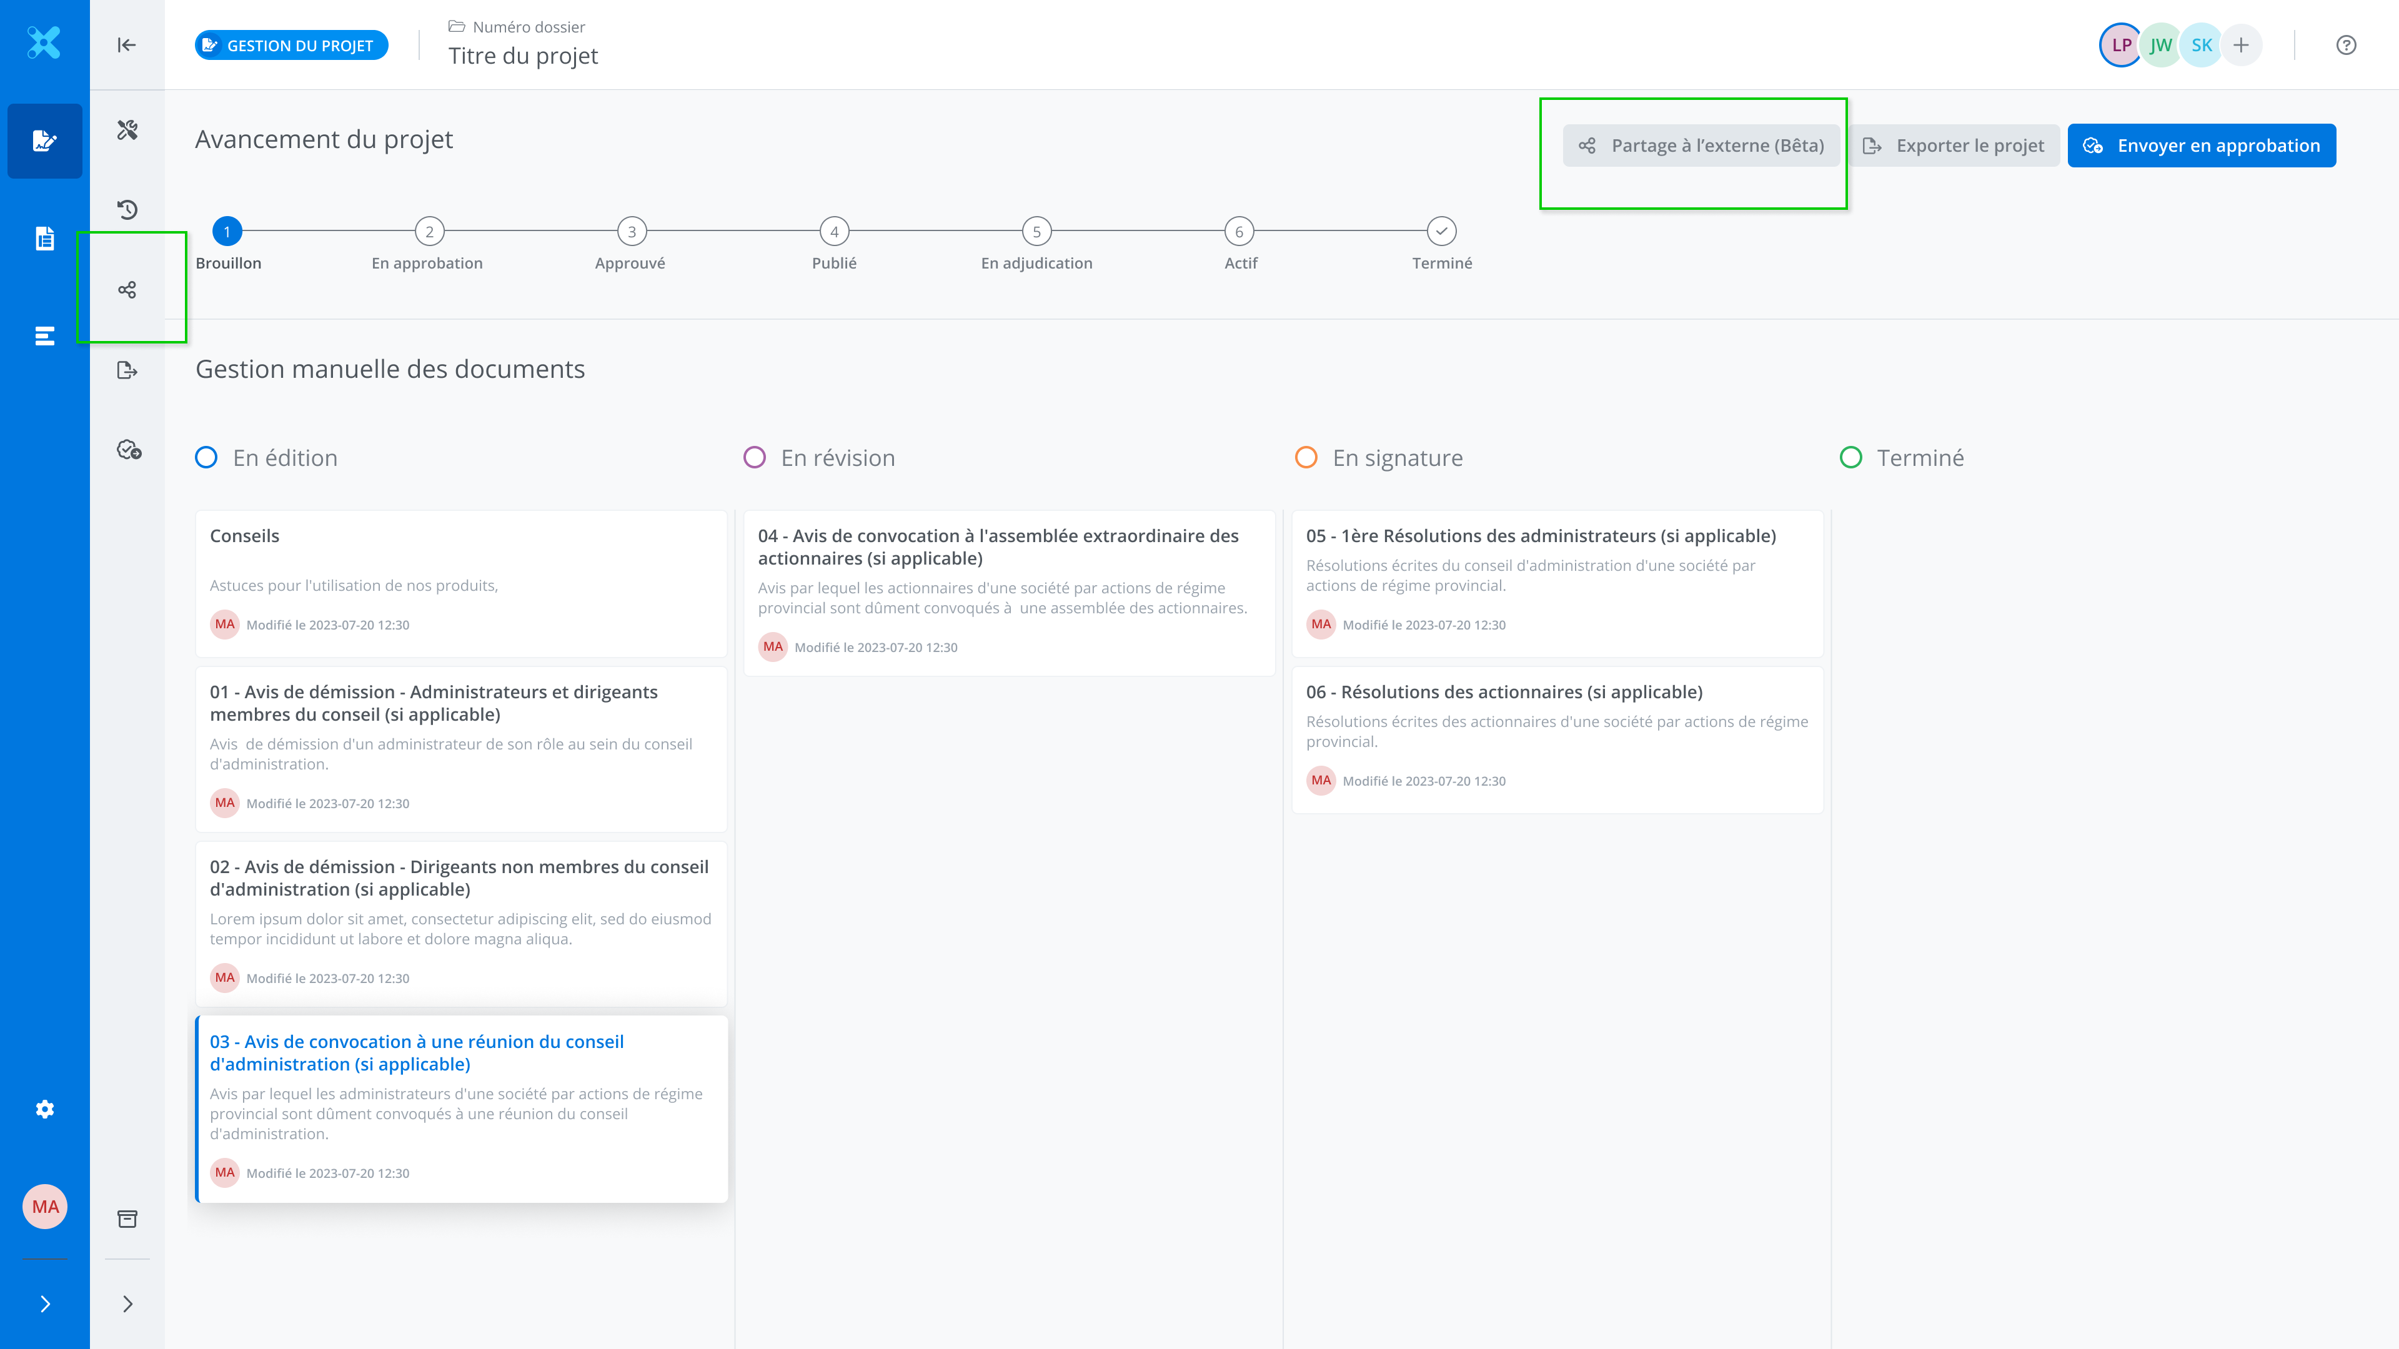Click Partage à l'externe (Bêta) button
This screenshot has width=2399, height=1349.
pyautogui.click(x=1701, y=146)
